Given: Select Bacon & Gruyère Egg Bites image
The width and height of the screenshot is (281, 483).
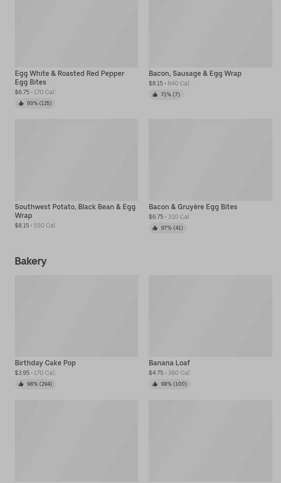Looking at the screenshot, I should (210, 160).
